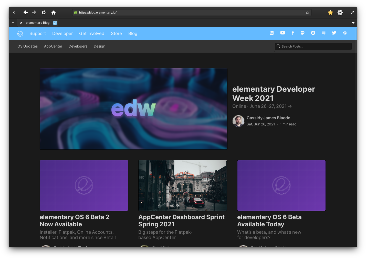Click inside the Search Posts field
This screenshot has width=366, height=258.
point(313,46)
